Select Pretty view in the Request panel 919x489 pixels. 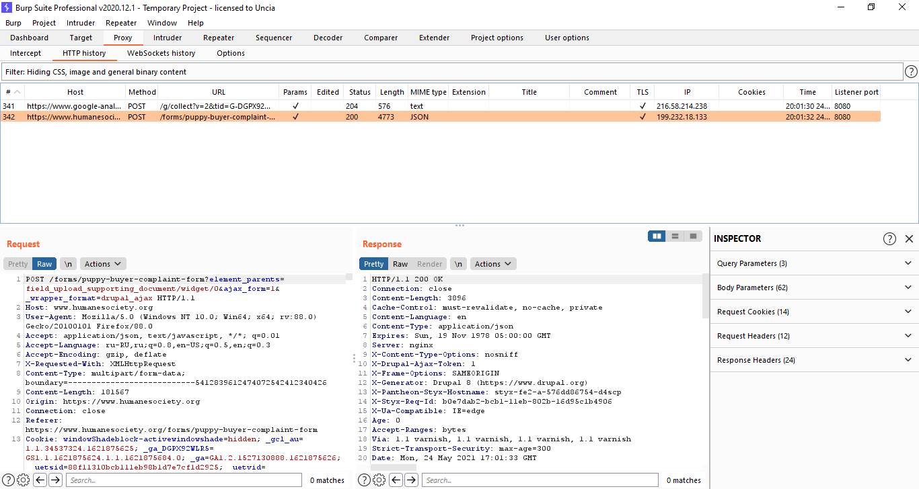[18, 264]
